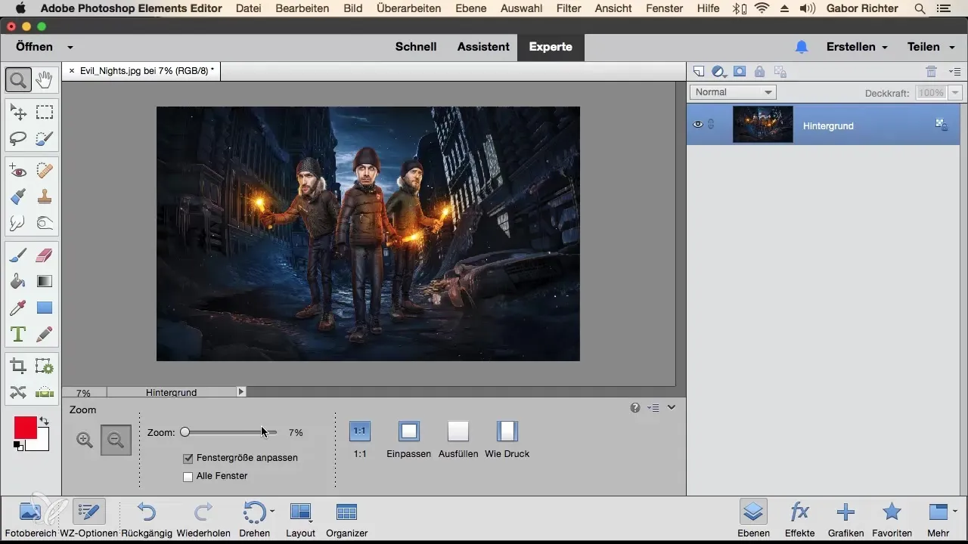The image size is (968, 544).
Task: Select the Pencil tool
Action: (x=45, y=333)
